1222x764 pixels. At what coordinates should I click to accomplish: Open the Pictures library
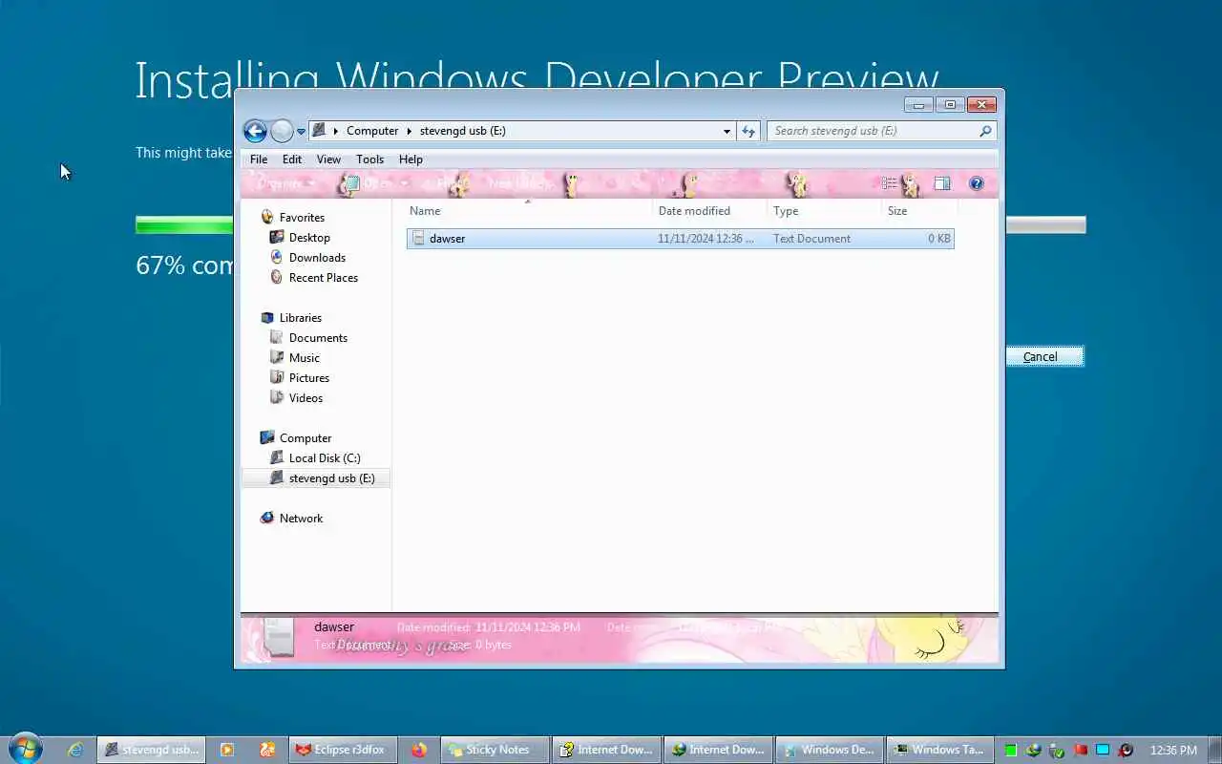[308, 378]
